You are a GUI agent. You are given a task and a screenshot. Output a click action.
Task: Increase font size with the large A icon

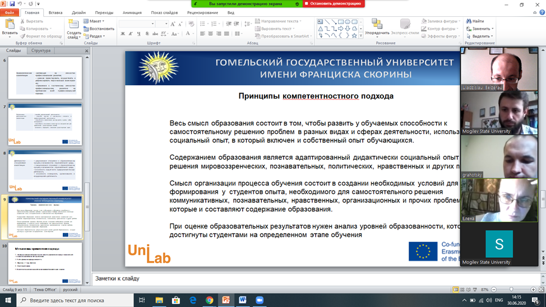click(173, 24)
